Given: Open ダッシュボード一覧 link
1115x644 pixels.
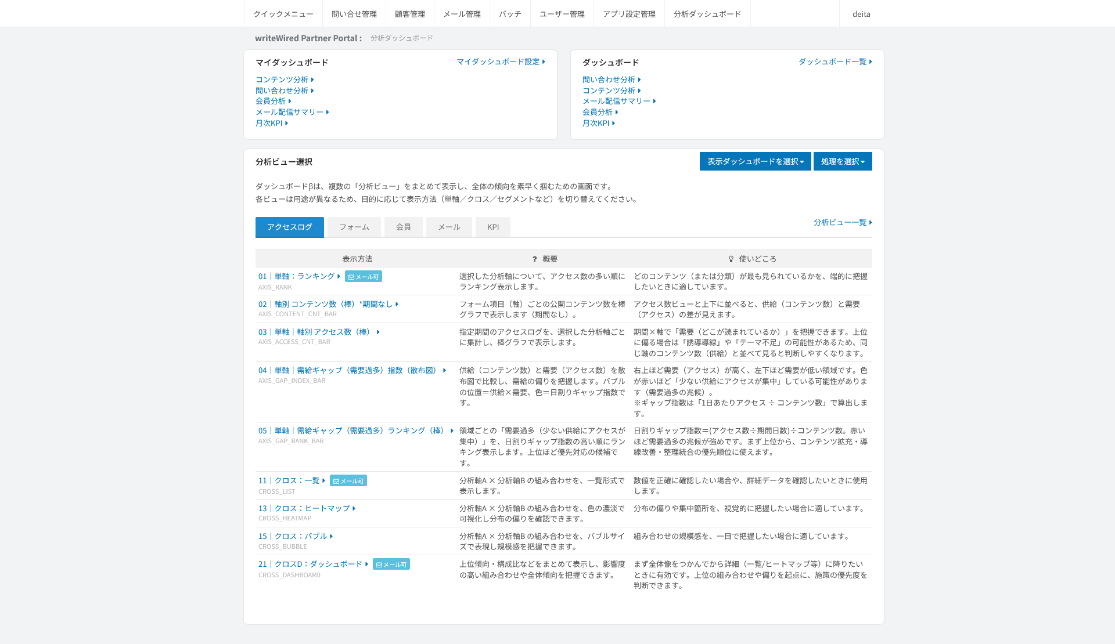Looking at the screenshot, I should pos(835,61).
